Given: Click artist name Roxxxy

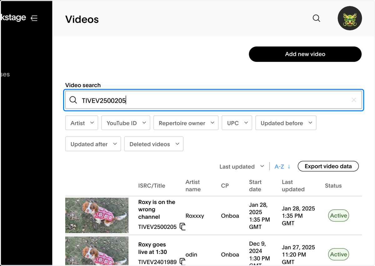Looking at the screenshot, I should click(195, 216).
